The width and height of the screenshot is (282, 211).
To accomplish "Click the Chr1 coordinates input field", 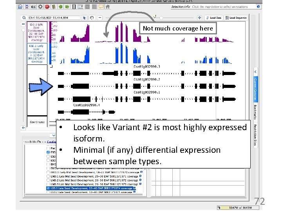I will click(54, 18).
